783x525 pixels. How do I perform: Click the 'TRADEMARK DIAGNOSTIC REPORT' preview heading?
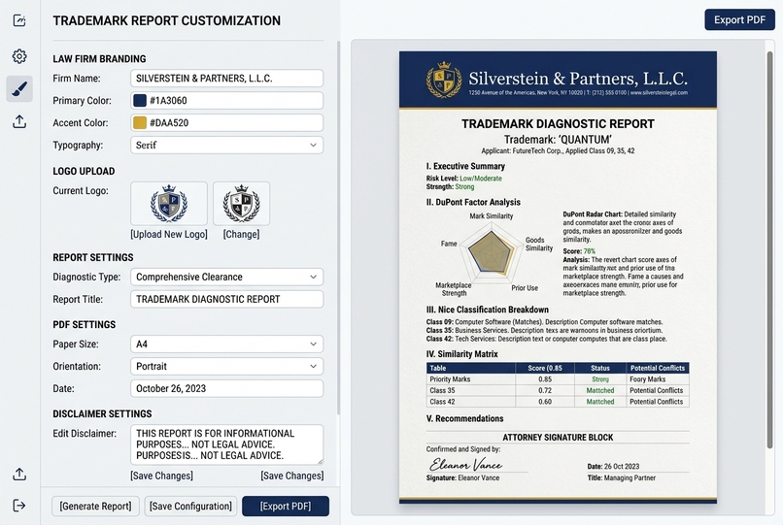point(558,124)
